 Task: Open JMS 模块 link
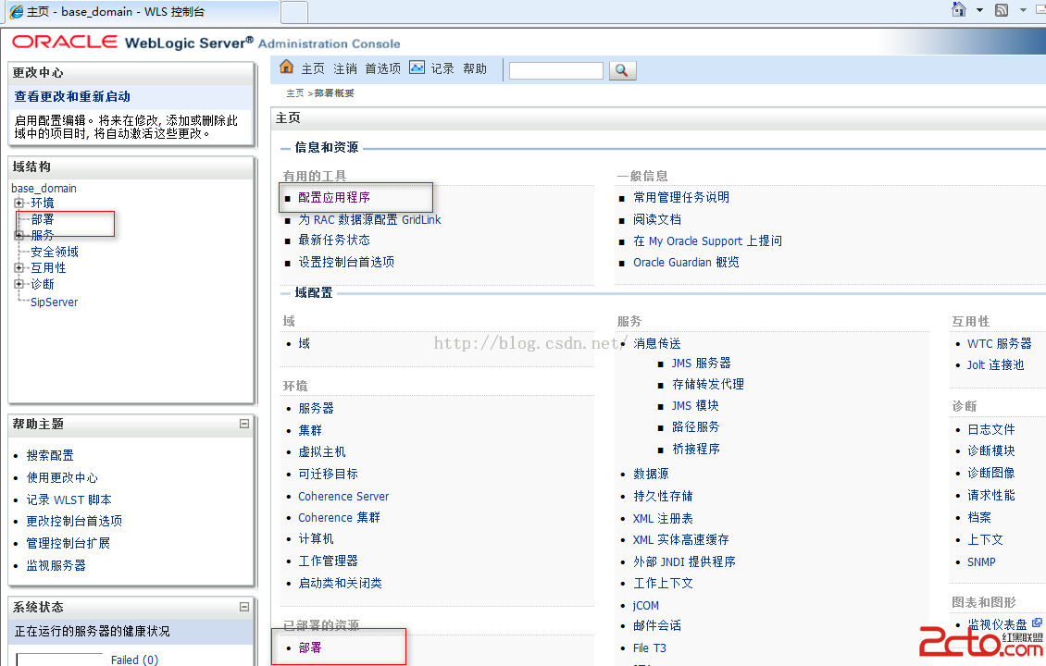tap(695, 405)
